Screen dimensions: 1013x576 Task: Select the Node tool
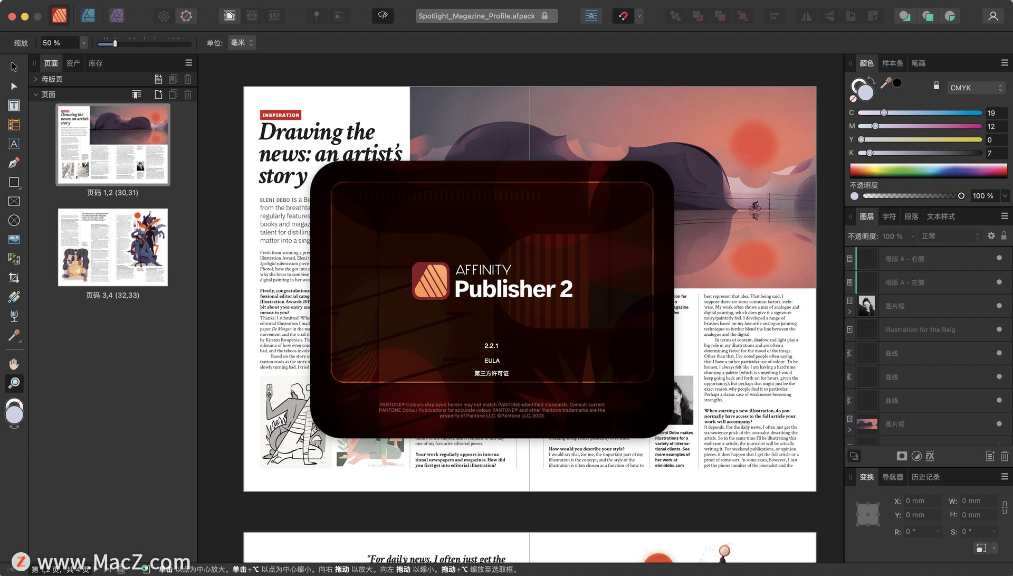[14, 86]
